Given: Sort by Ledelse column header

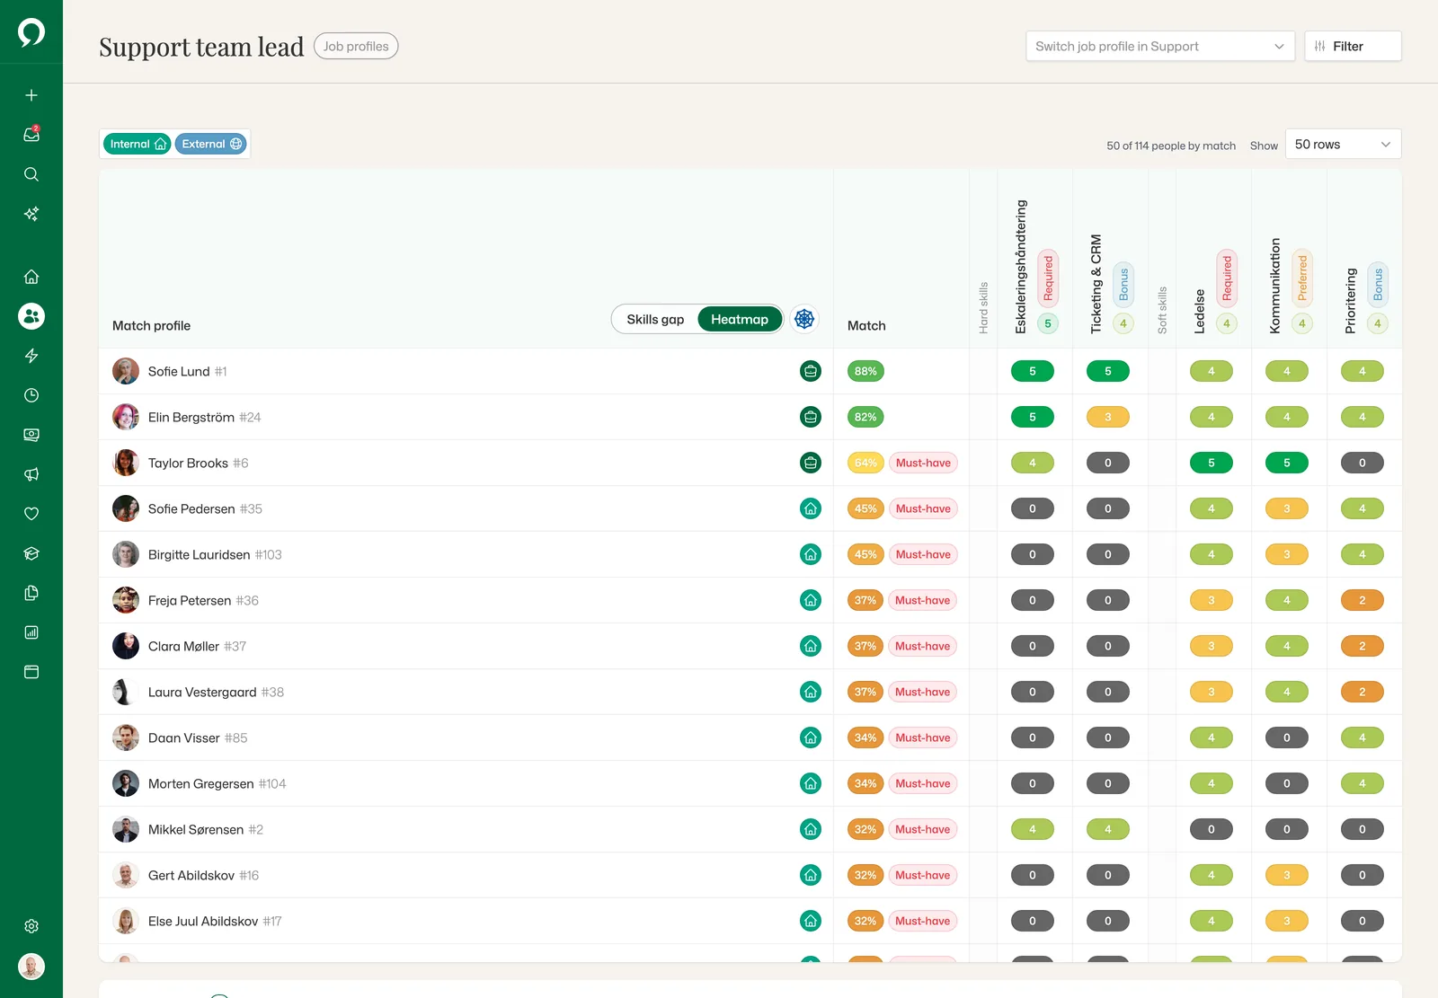Looking at the screenshot, I should pyautogui.click(x=1199, y=312).
